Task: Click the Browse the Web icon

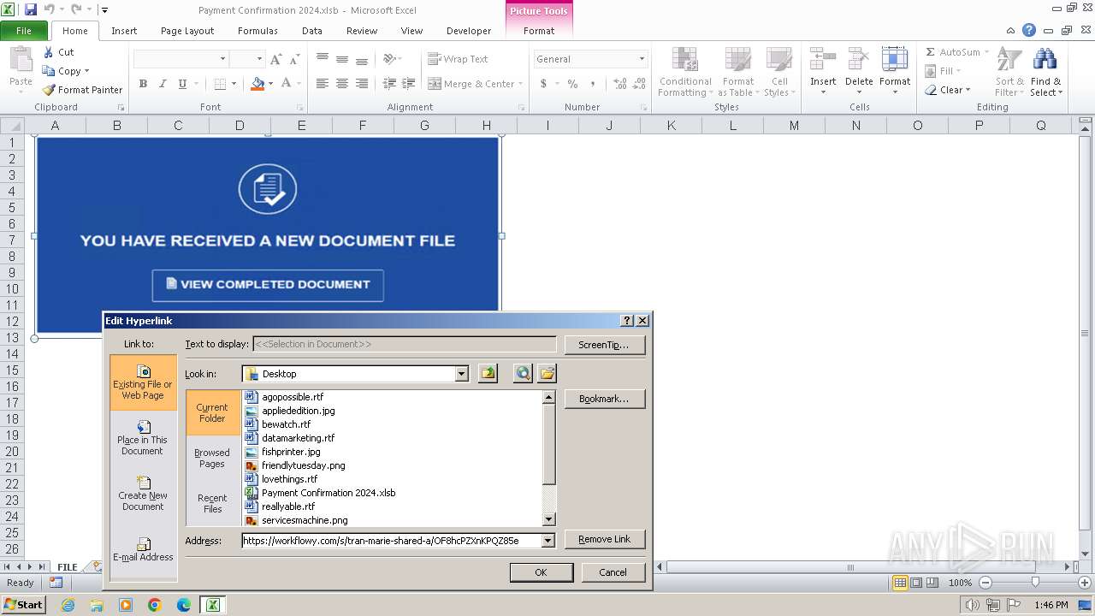Action: [523, 374]
